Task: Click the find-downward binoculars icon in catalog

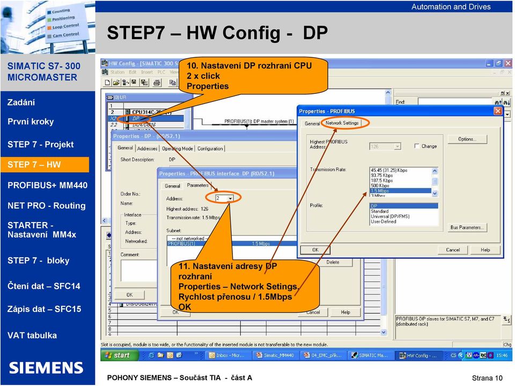Action: click(x=506, y=102)
